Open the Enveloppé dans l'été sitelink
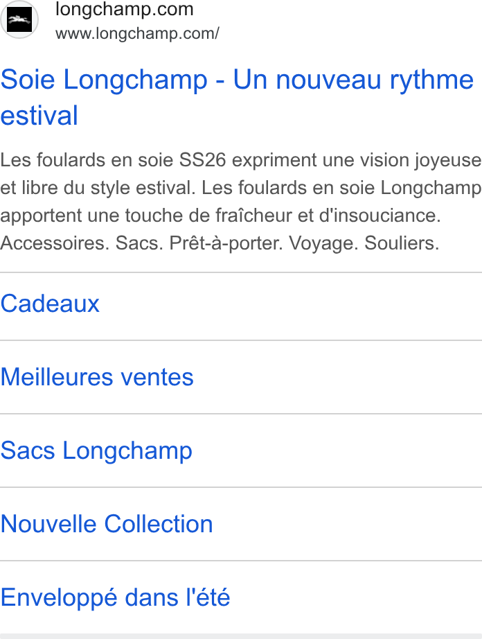 [115, 597]
